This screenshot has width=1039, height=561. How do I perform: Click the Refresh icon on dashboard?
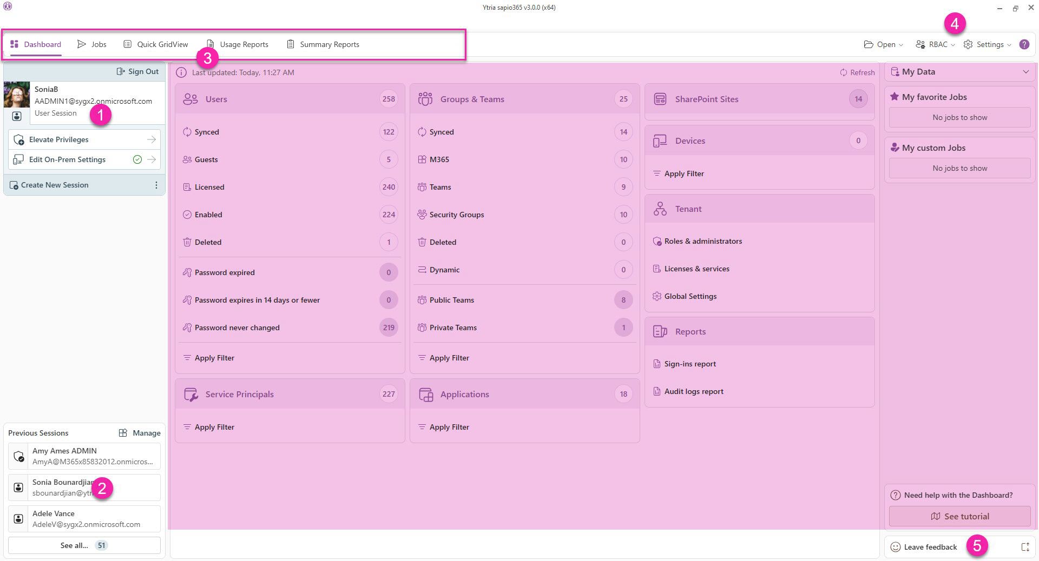point(843,72)
